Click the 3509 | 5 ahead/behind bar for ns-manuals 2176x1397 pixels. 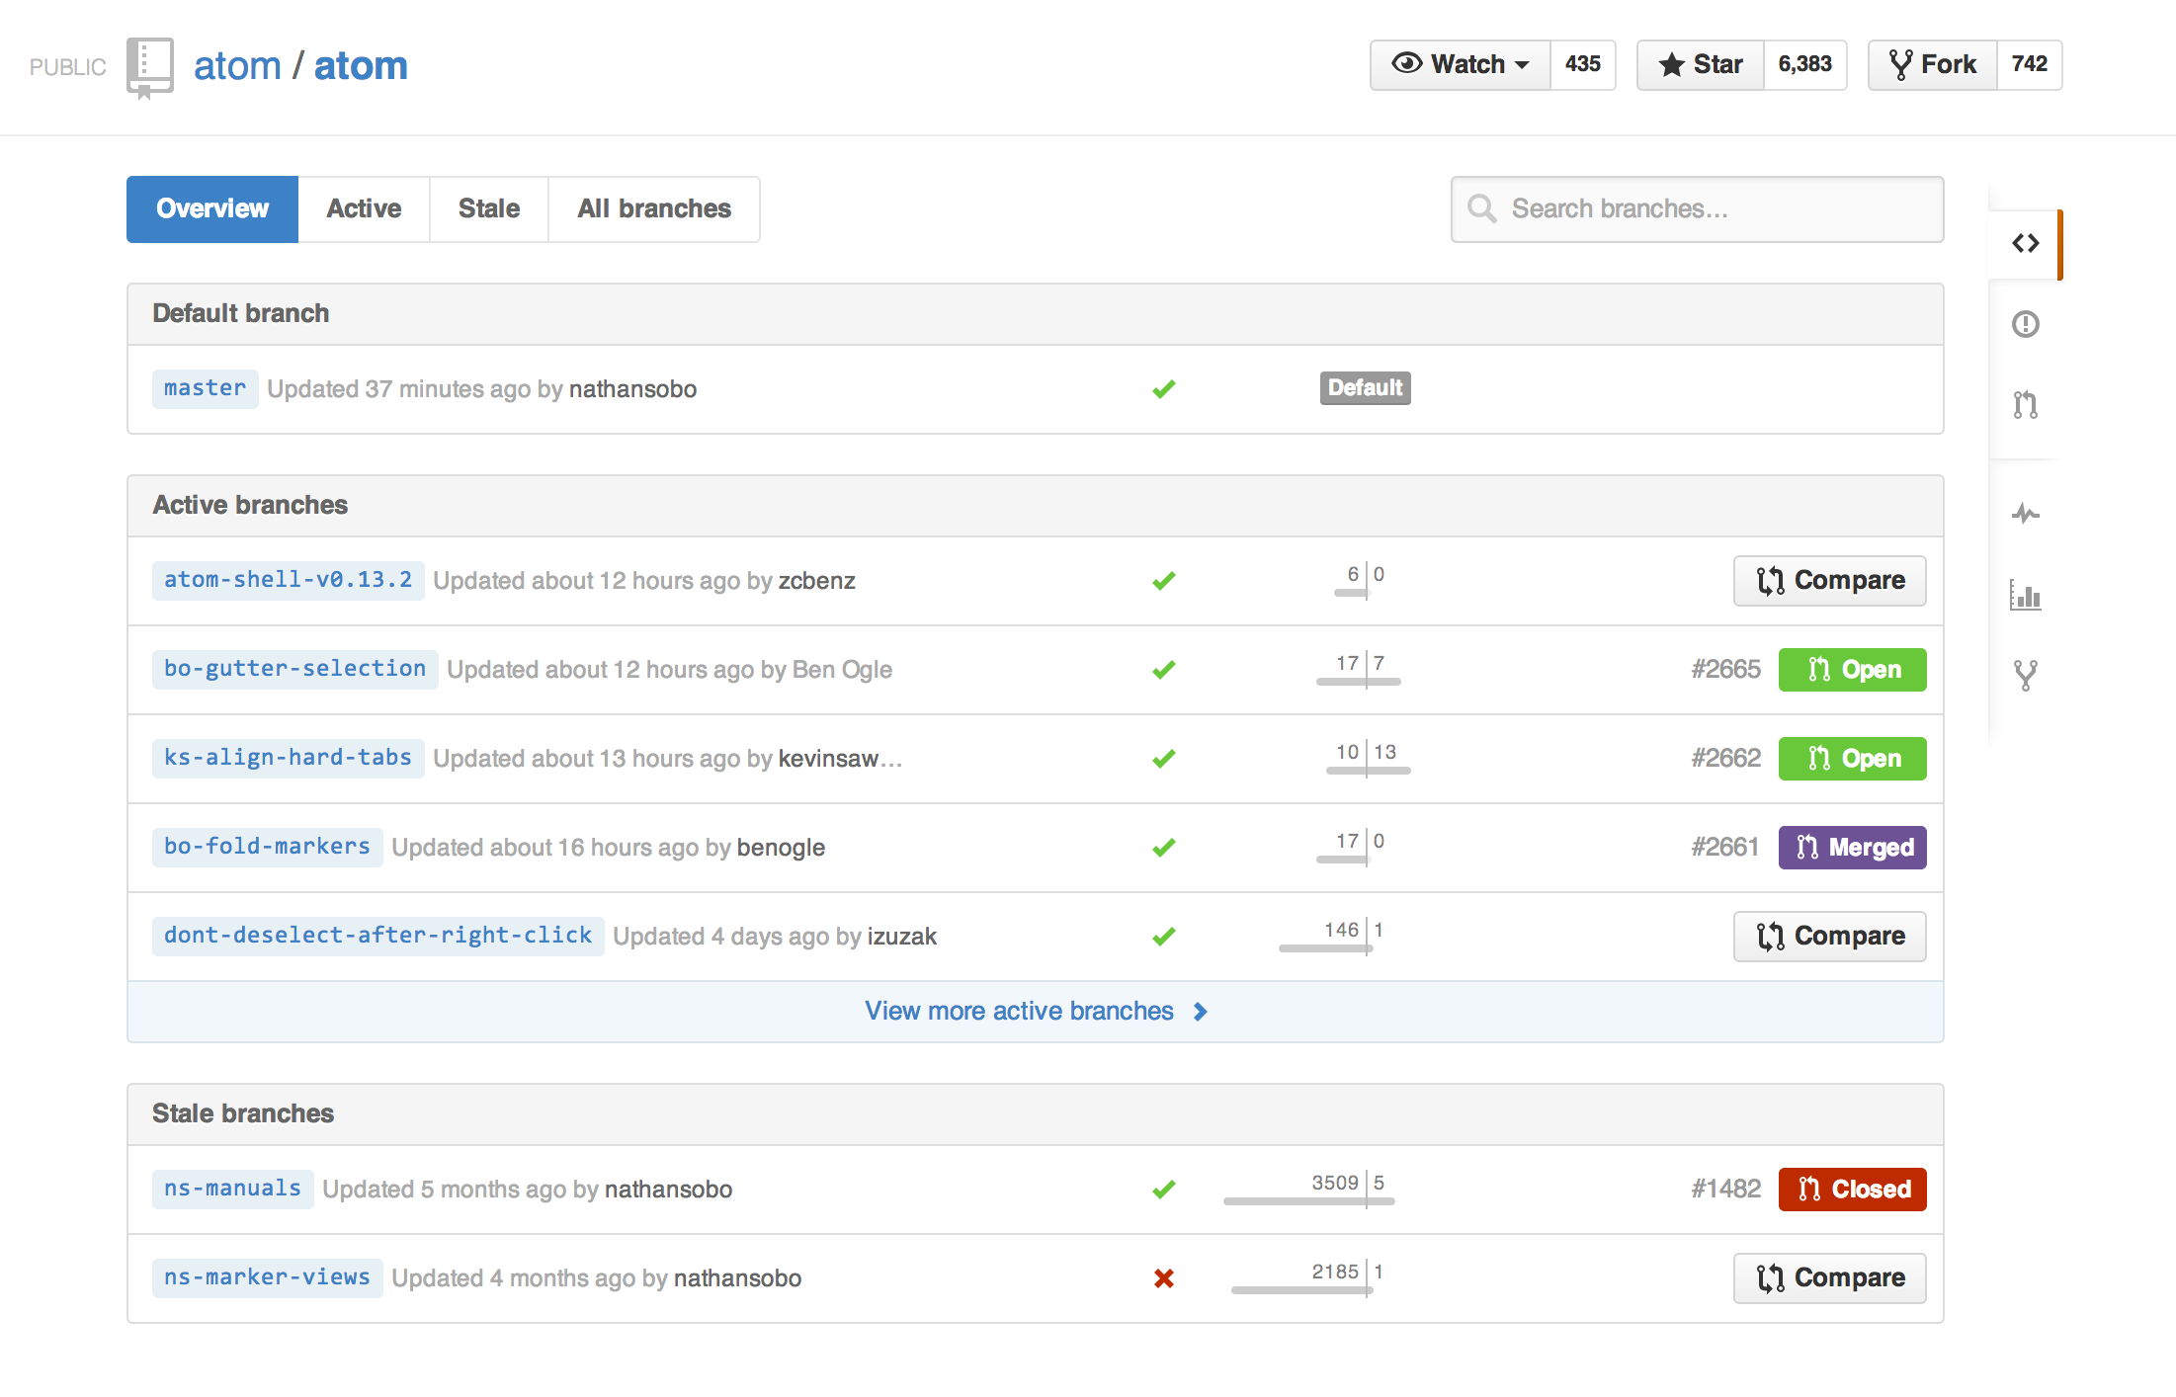(x=1309, y=1190)
